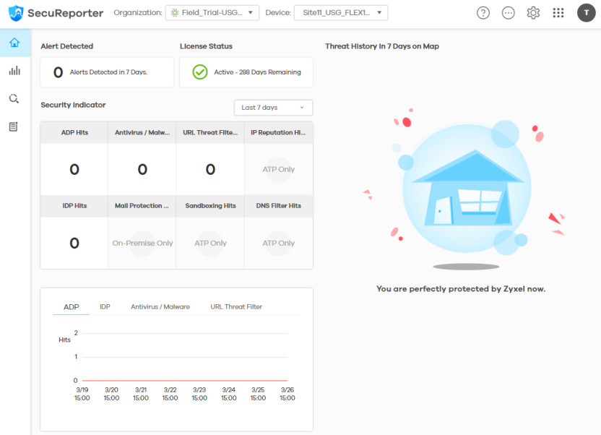601x435 pixels.
Task: Open the Reports document sidebar icon
Action: click(x=14, y=126)
